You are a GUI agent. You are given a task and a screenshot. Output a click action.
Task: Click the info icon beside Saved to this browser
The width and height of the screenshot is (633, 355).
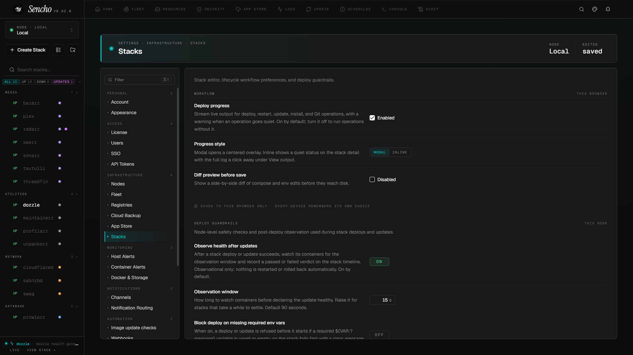pos(196,206)
